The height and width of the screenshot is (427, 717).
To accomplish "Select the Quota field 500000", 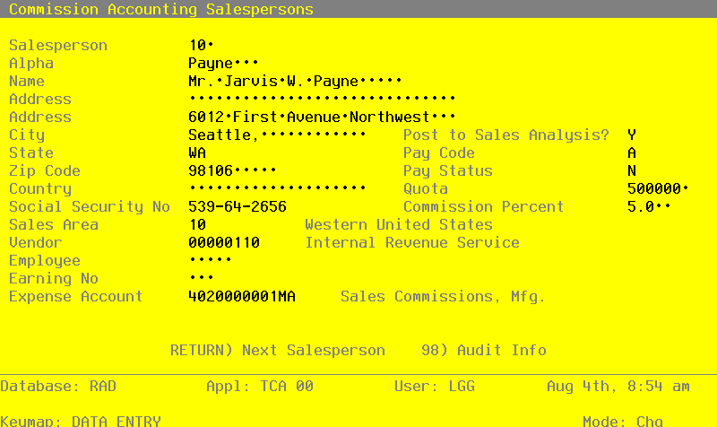I will 658,188.
